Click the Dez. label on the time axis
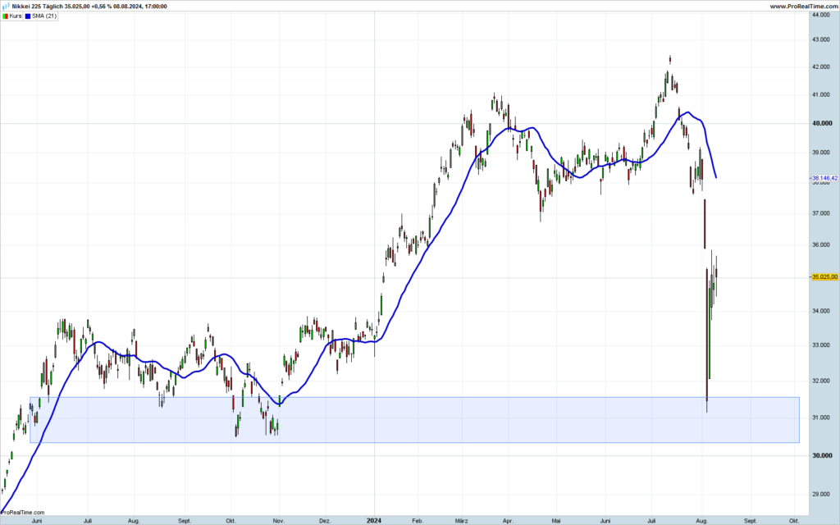The height and width of the screenshot is (525, 840). click(325, 521)
